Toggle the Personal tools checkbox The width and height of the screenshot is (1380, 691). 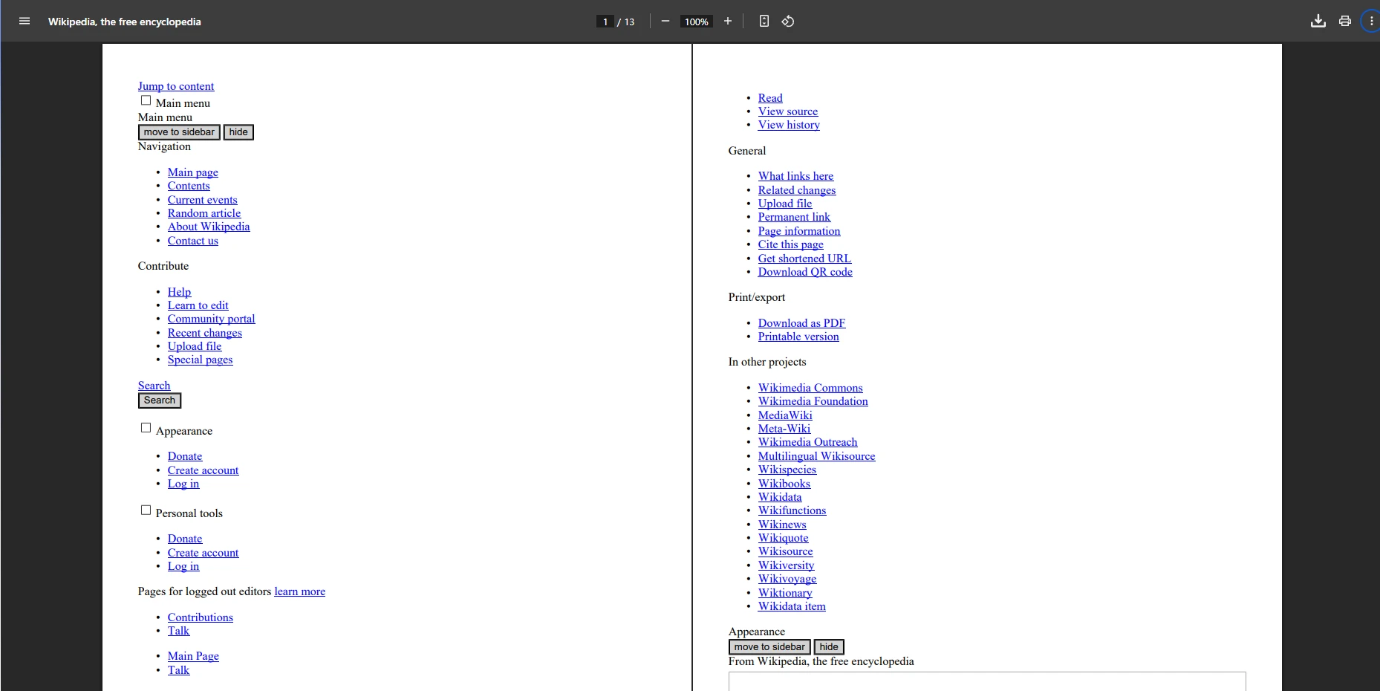click(146, 510)
